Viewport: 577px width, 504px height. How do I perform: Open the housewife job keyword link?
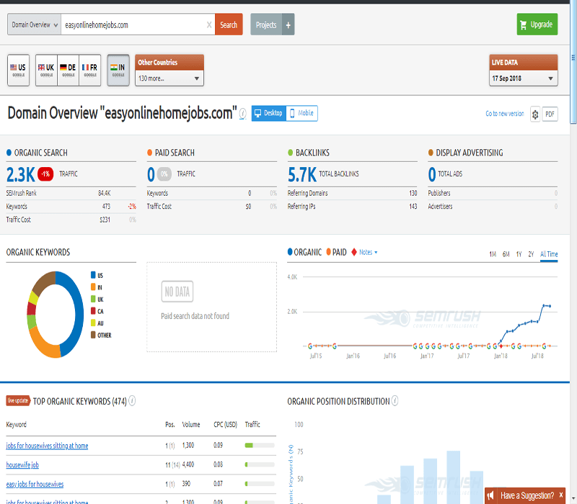click(22, 464)
